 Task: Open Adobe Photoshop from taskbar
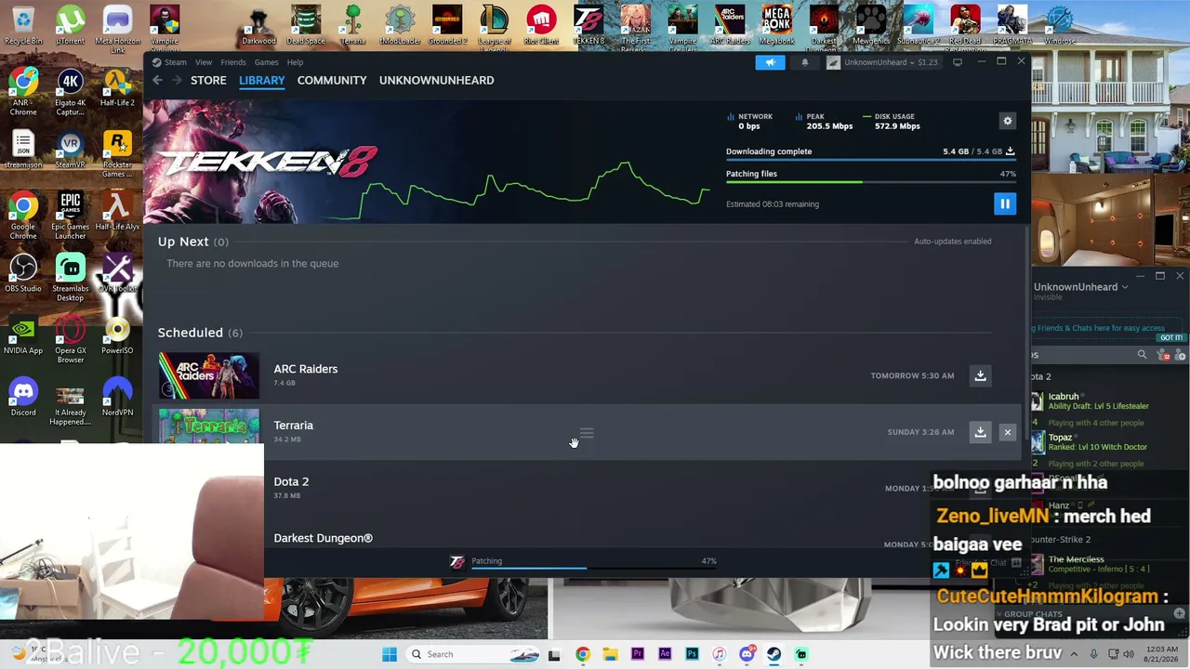click(692, 654)
